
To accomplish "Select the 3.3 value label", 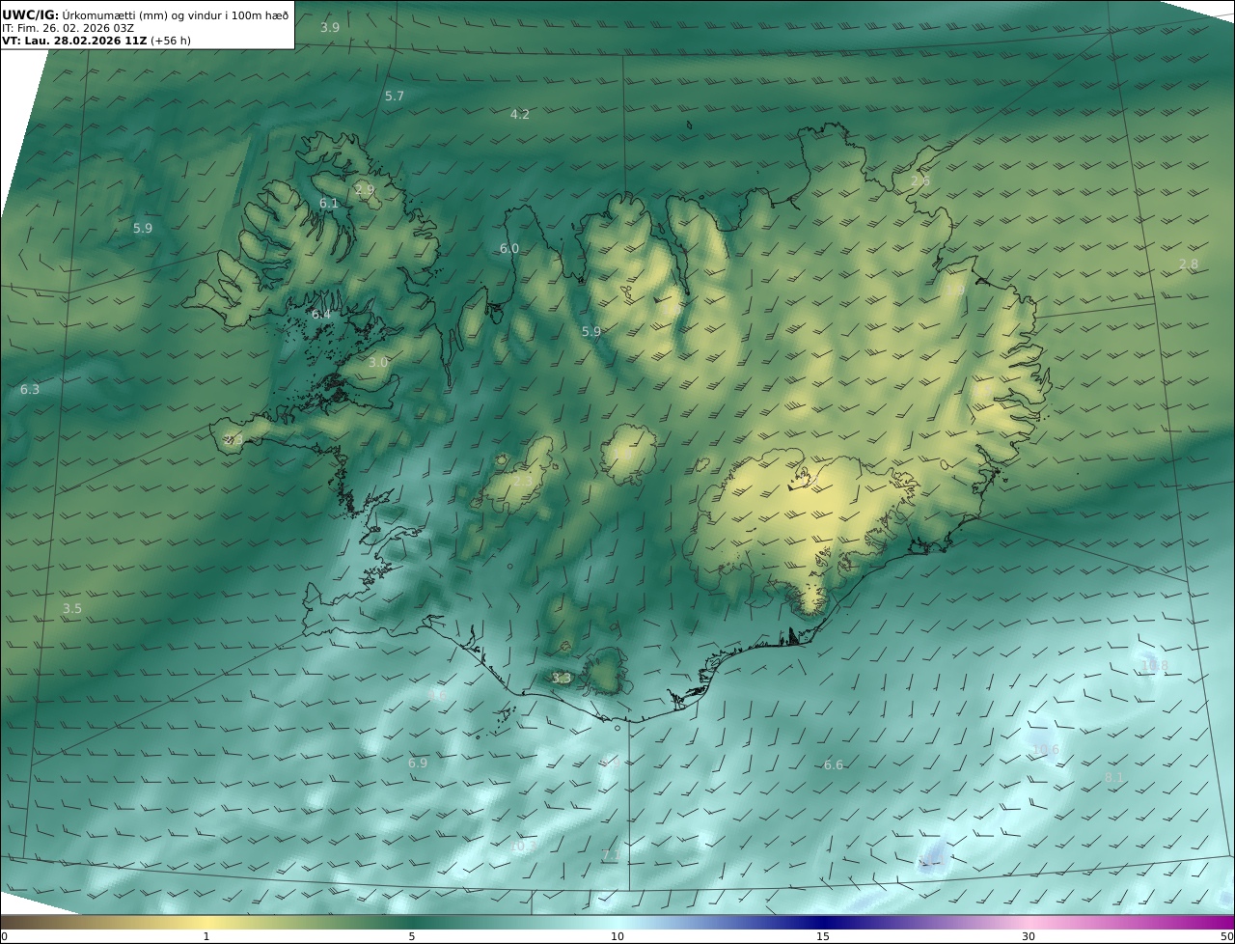I will click(562, 679).
